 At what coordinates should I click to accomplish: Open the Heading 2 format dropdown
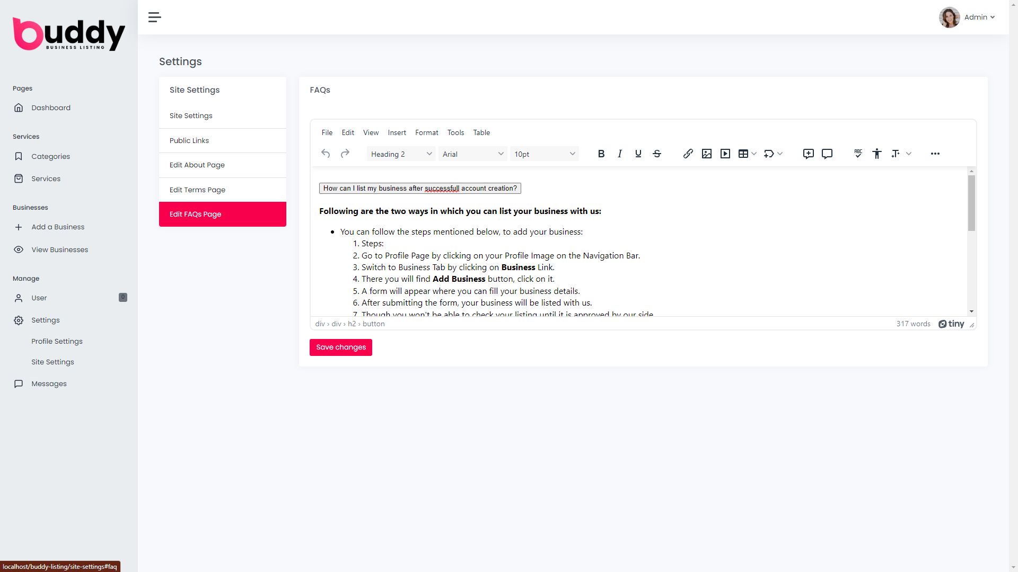click(x=401, y=154)
